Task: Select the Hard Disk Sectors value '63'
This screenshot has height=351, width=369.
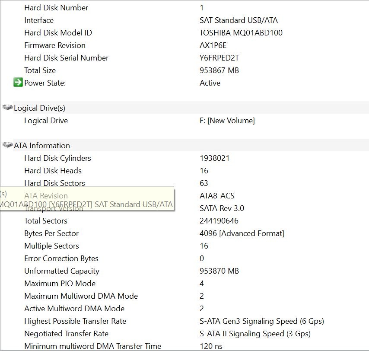Action: pyautogui.click(x=204, y=183)
